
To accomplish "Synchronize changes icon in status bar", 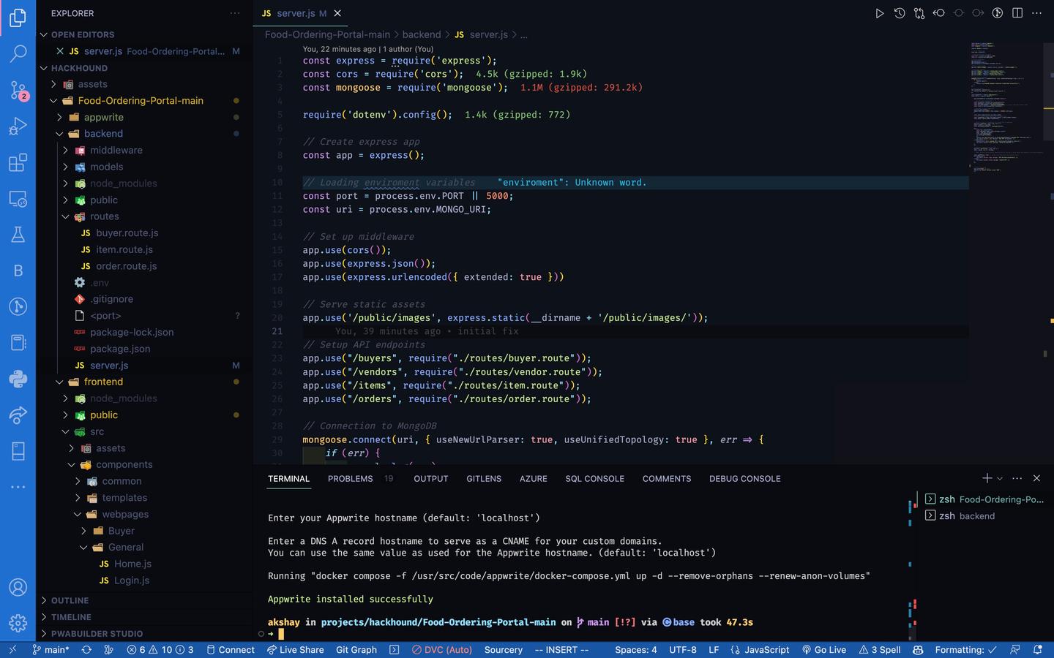I will 86,649.
